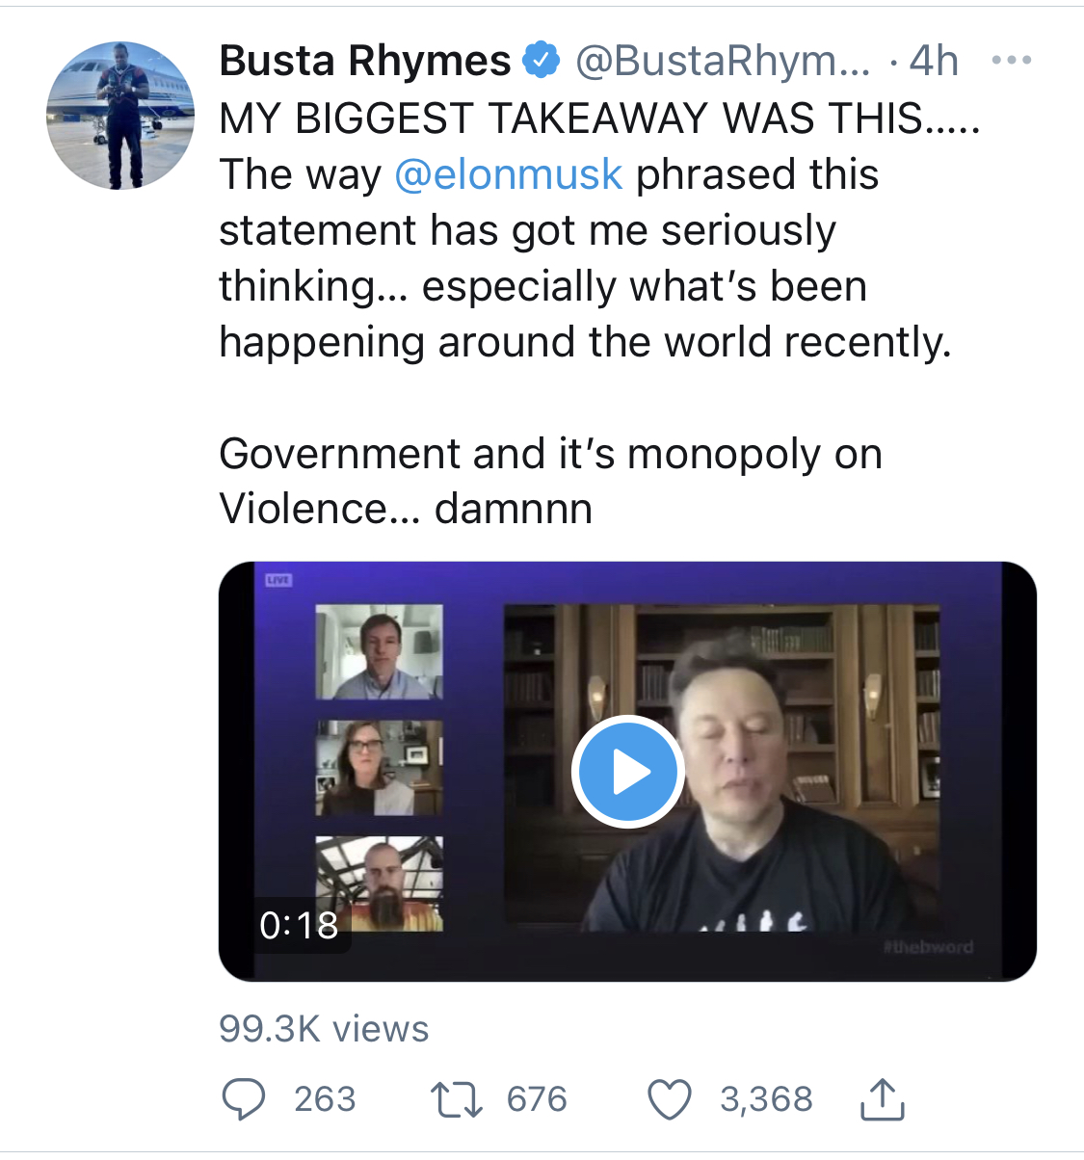Click the blue verified badge
Viewport: 1084px width, 1160px height.
coord(541,61)
